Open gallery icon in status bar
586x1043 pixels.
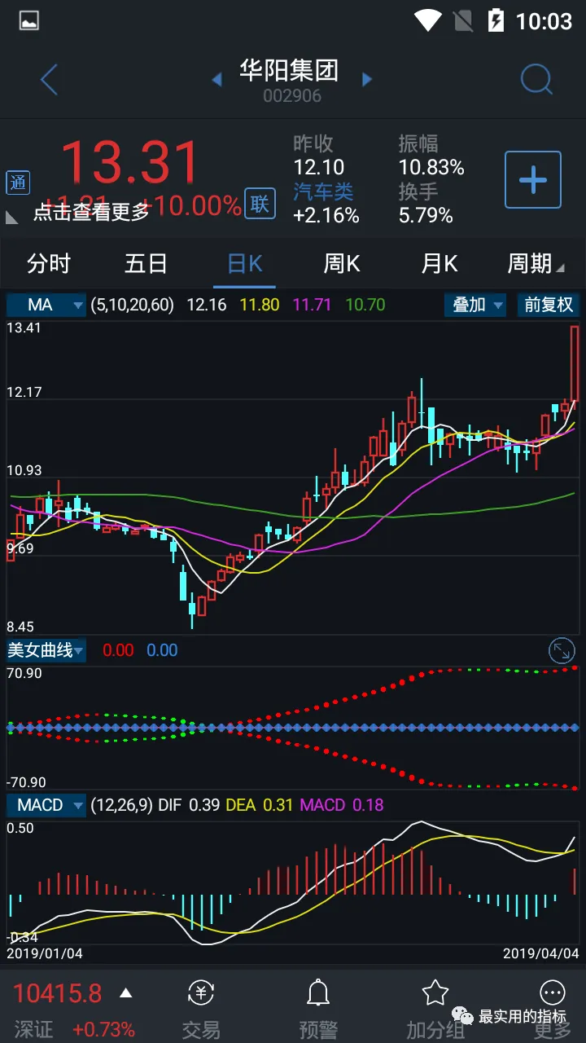(29, 21)
